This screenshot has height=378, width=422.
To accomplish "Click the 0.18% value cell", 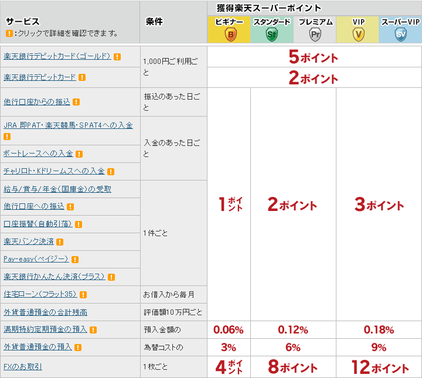I will tap(379, 330).
